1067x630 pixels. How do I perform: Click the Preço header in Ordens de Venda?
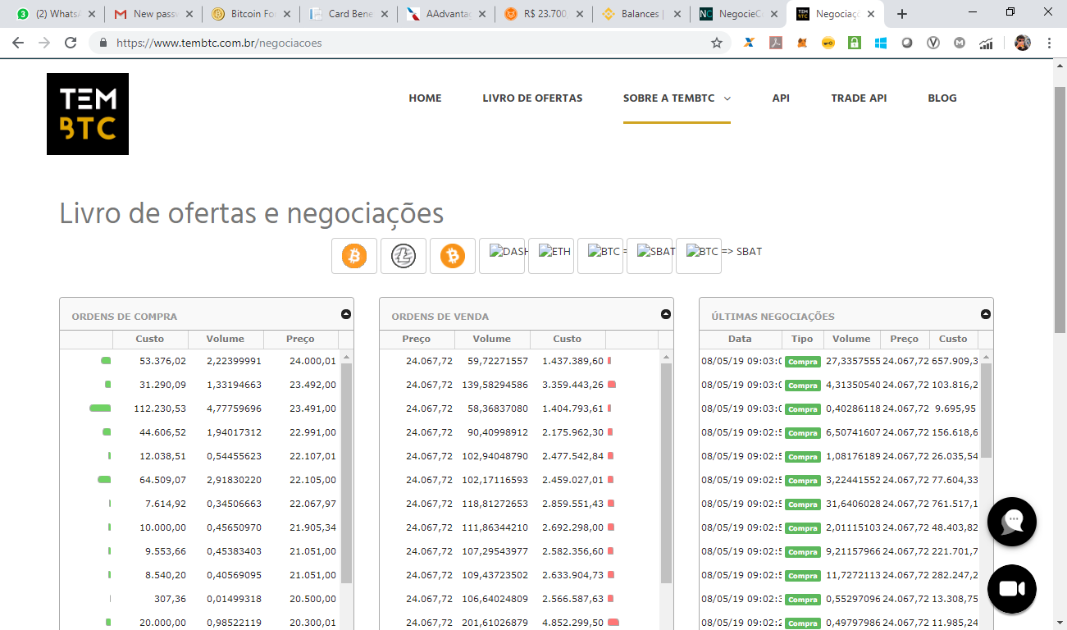click(x=417, y=339)
